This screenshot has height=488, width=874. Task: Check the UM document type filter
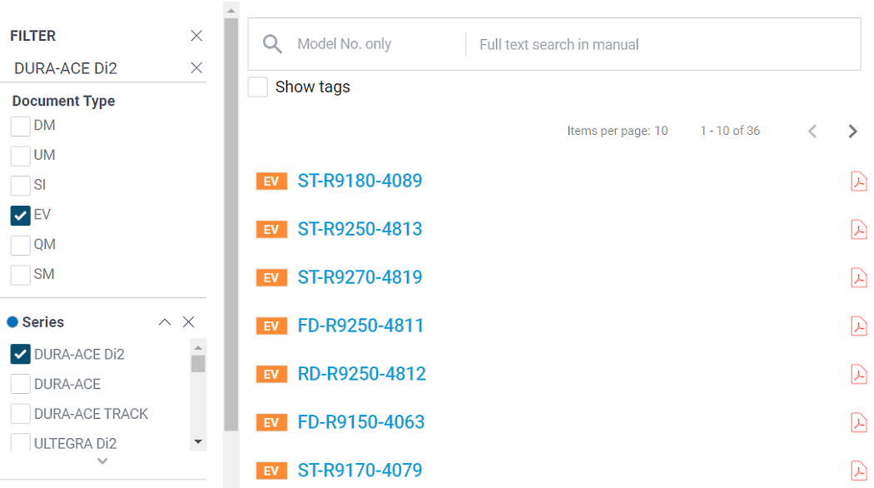click(19, 155)
